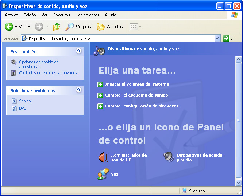Click scrollbar up arrow in main pane
The image size is (243, 196).
[238, 59]
